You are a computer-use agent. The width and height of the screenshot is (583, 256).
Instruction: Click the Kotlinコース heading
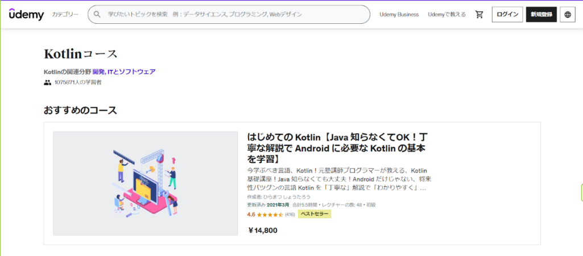(x=81, y=54)
